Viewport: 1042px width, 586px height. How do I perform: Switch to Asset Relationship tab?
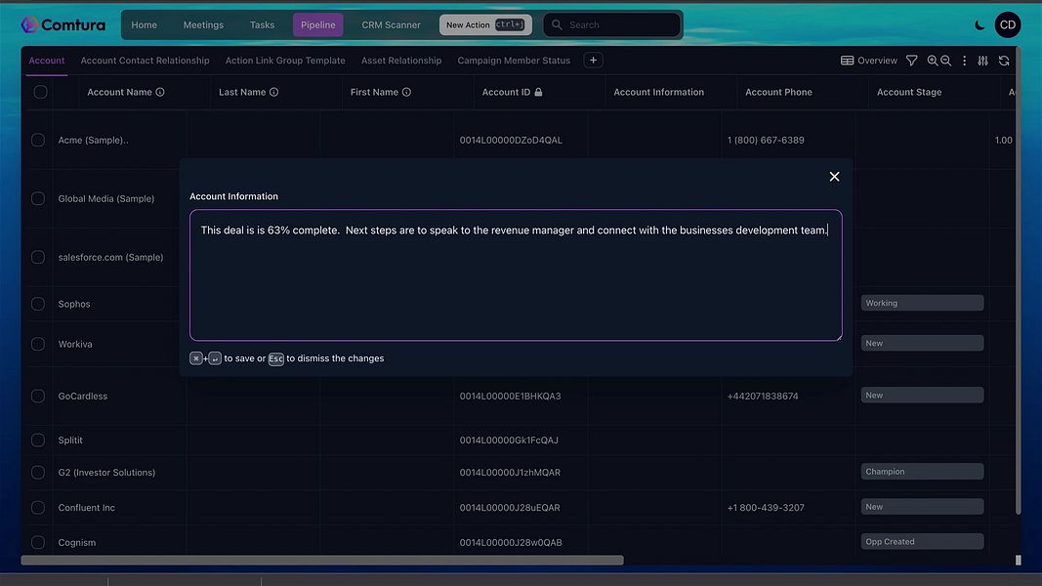tap(401, 61)
